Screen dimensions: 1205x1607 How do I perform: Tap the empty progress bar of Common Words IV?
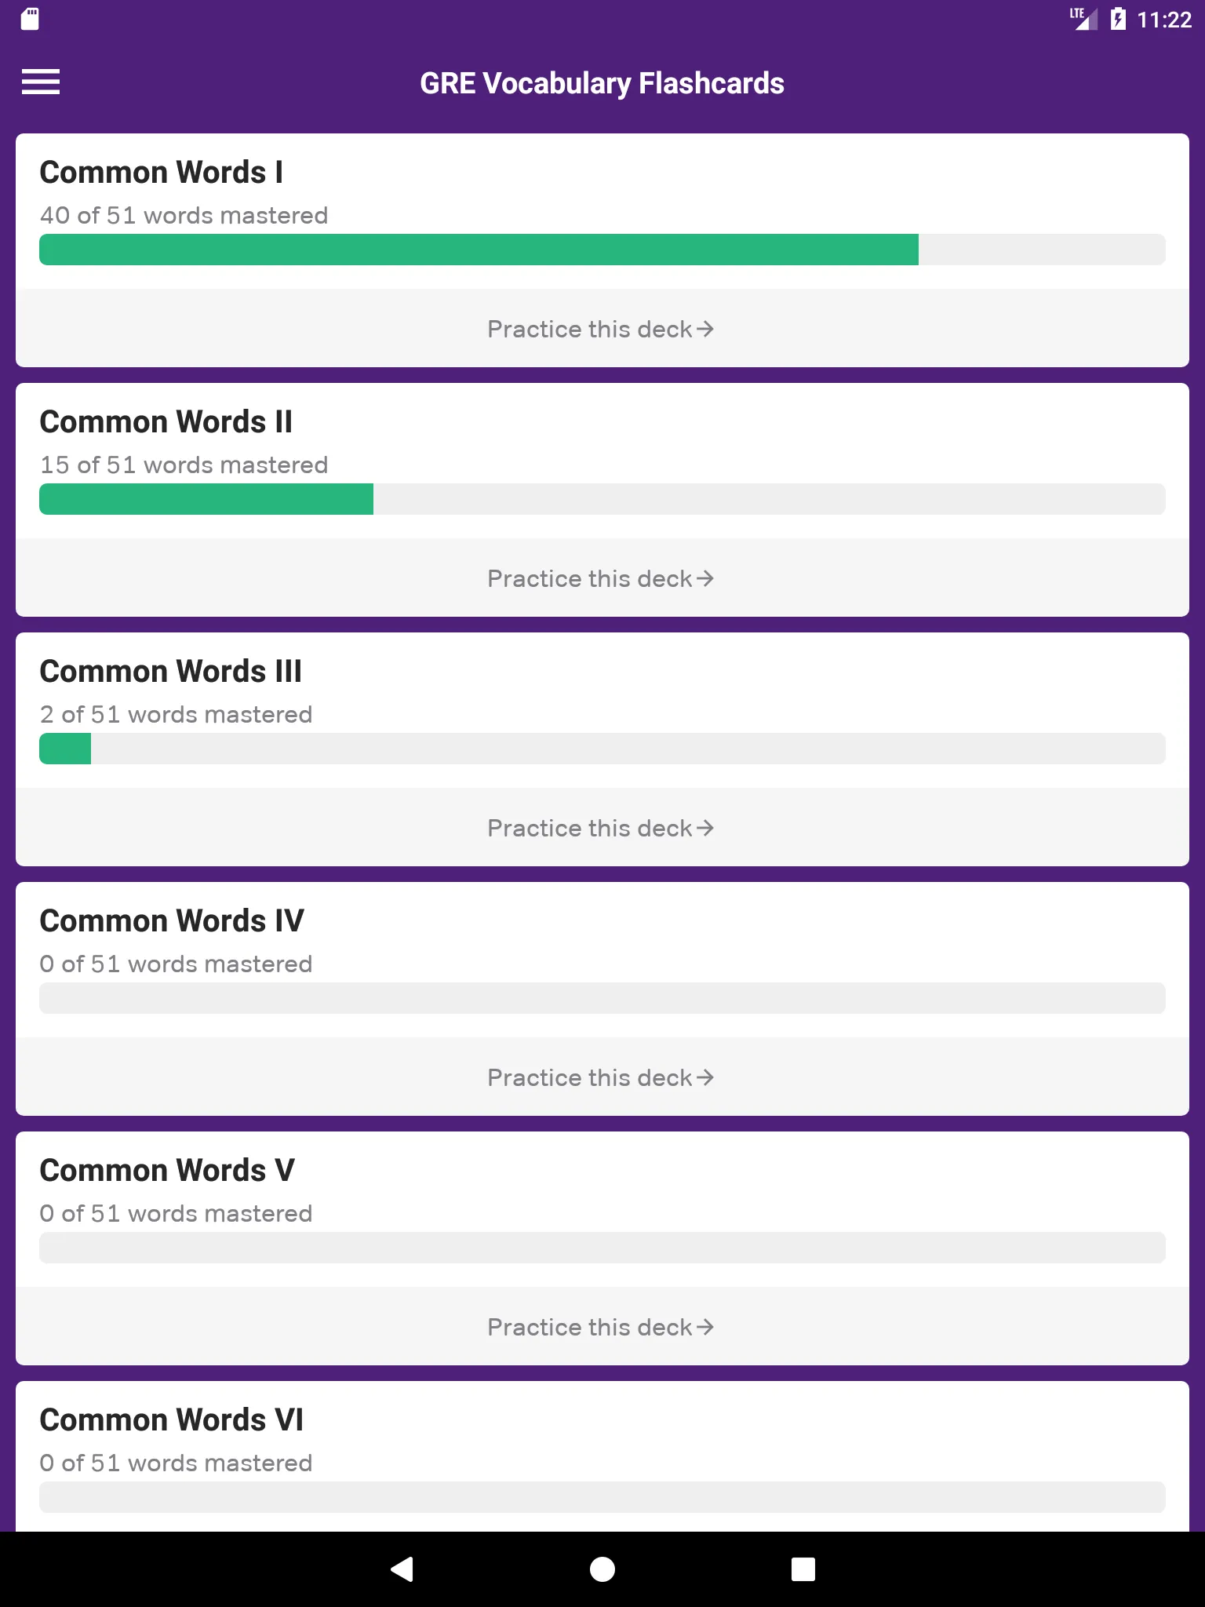click(602, 997)
